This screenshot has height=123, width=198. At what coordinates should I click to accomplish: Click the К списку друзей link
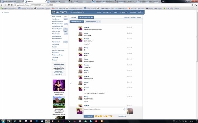136,17
